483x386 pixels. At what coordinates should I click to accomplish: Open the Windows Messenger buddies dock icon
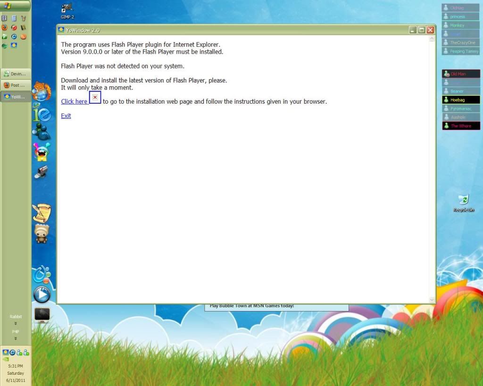(42, 131)
